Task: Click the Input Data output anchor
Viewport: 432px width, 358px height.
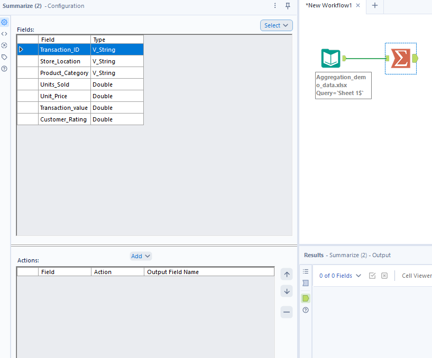Action: pos(344,58)
